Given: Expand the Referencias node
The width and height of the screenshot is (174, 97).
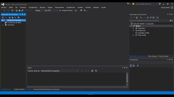Looking at the screenshot, I should point(133,30).
